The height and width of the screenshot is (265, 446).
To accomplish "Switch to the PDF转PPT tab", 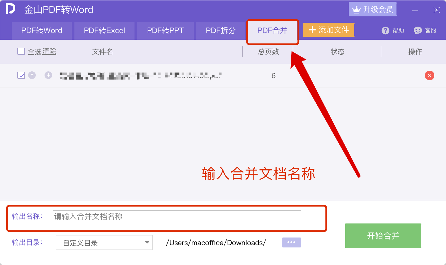I will click(x=165, y=30).
